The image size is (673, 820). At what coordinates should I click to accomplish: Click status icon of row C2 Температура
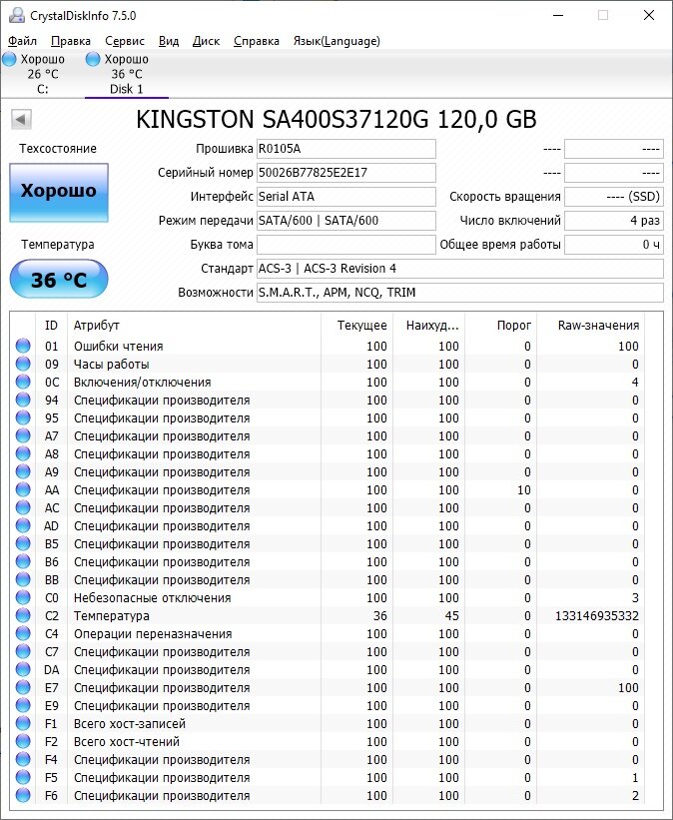[23, 615]
